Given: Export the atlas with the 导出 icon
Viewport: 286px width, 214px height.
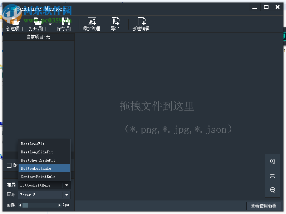Looking at the screenshot, I should (115, 21).
